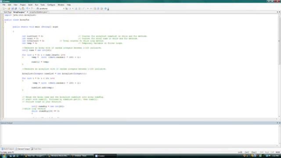This screenshot has width=281, height=158.
Task: Open the File menu
Action: [4, 5]
